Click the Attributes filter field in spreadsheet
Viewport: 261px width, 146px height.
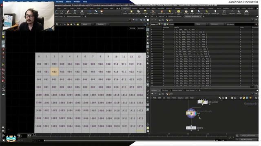tap(244, 24)
